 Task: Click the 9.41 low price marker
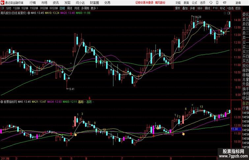point(71,89)
